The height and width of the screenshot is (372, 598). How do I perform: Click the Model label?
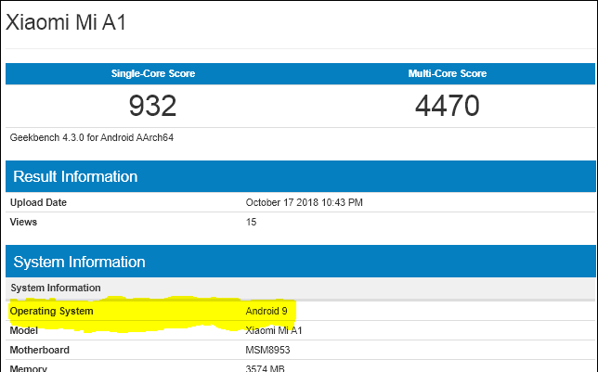[x=23, y=330]
